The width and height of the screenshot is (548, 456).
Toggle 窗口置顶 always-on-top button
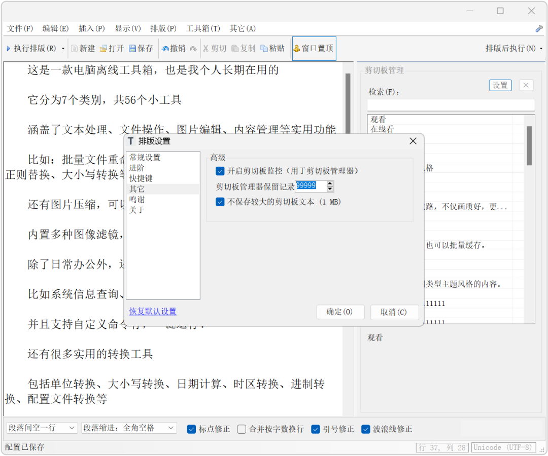click(314, 49)
